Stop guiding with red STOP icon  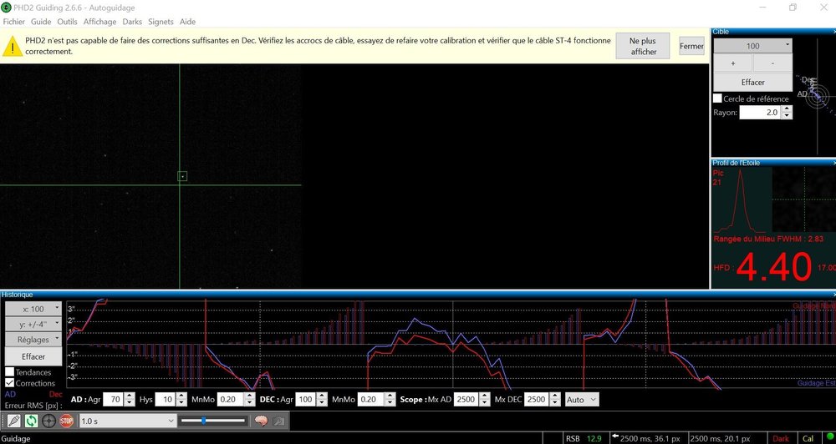coord(67,421)
